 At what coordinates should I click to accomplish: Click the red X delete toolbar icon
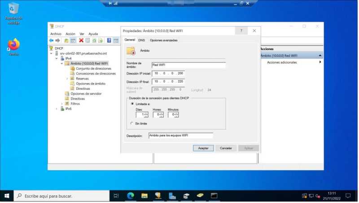tap(81, 40)
